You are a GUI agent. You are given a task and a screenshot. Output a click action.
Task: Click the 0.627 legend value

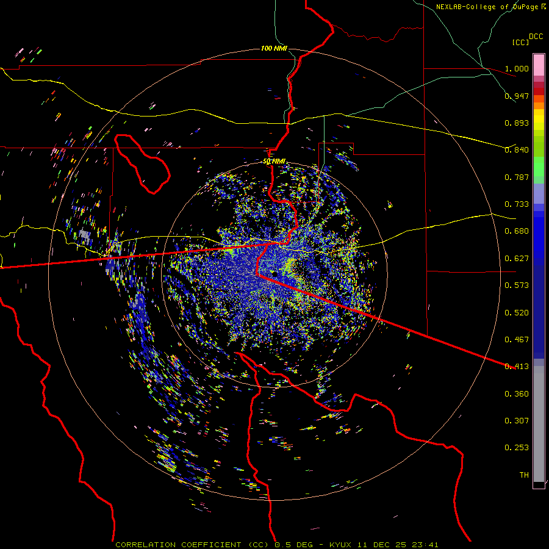517,259
